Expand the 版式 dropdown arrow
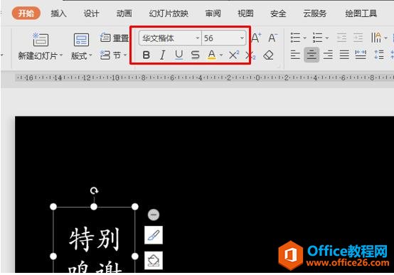This screenshot has height=275, width=394. (90, 55)
